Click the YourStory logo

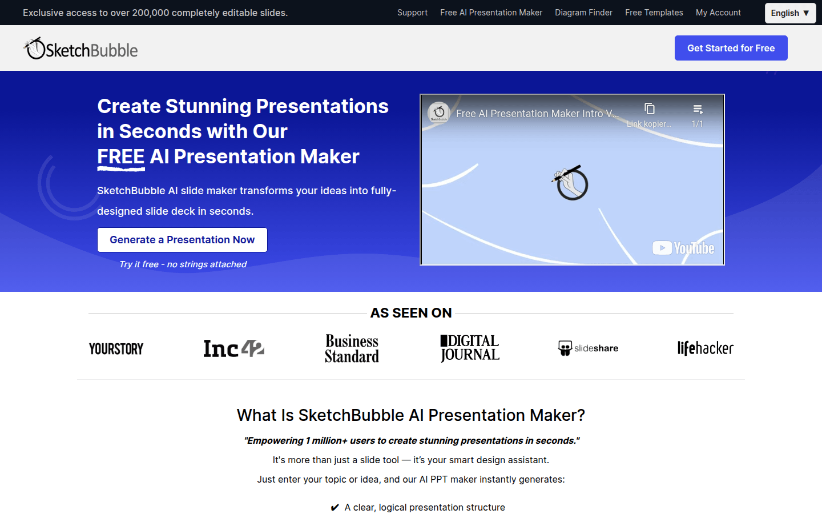click(x=116, y=348)
